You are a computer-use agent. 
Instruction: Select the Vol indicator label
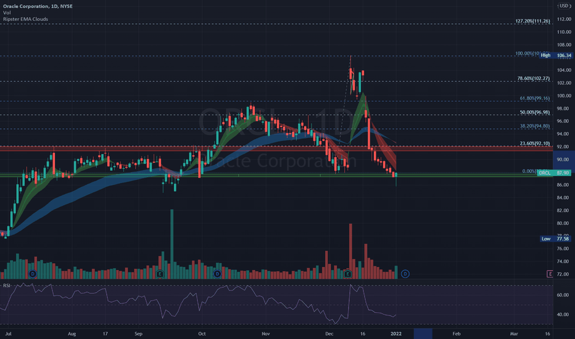(7, 12)
